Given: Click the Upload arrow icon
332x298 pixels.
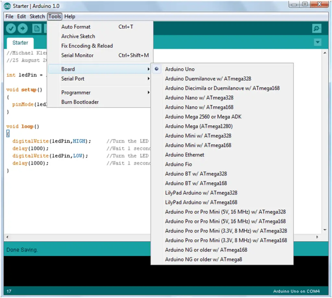Looking at the screenshot, I should [x=22, y=29].
